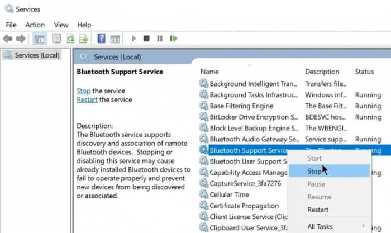Image resolution: width=391 pixels, height=233 pixels.
Task: Select Capability Access Manager service name
Action: click(x=249, y=173)
